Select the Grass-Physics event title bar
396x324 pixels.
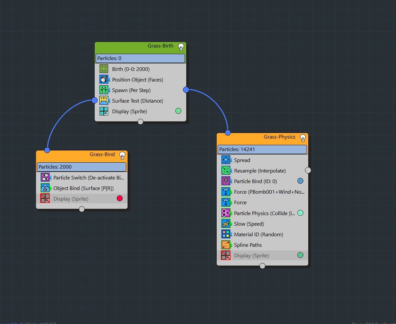[257, 137]
